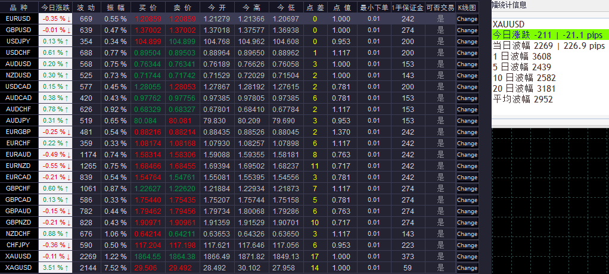609x274 pixels.
Task: Click the 平均波幅 2952 stats line
Action: 523,99
